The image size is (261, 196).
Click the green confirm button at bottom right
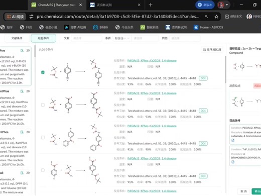tap(256, 191)
